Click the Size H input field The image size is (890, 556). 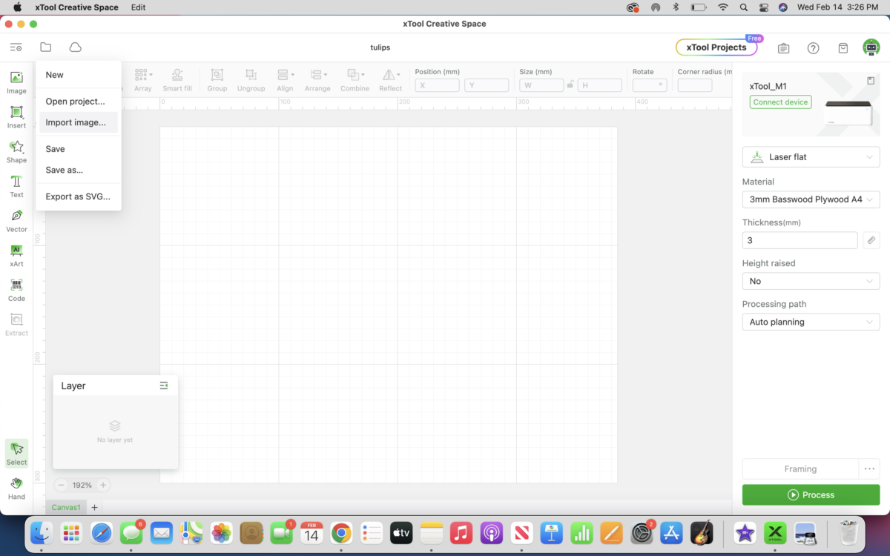(599, 85)
